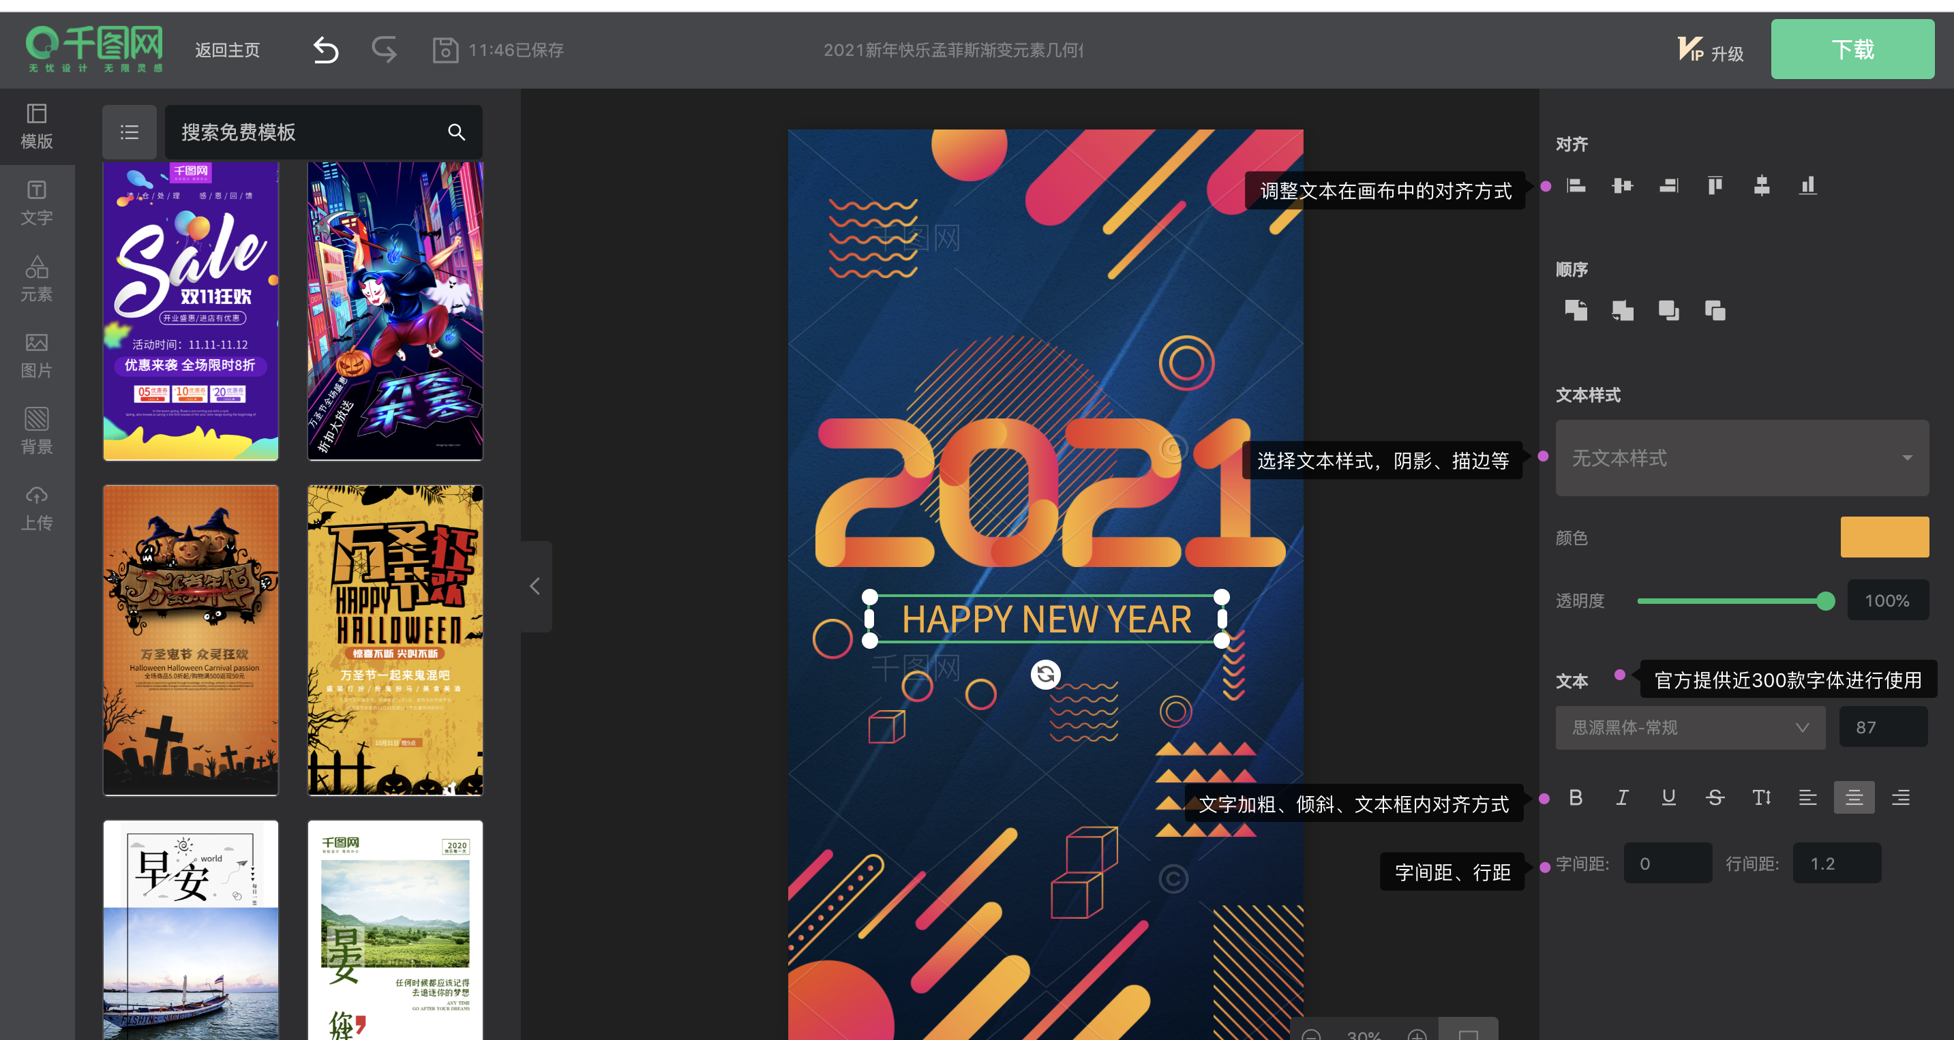Click the third layer order icon
Image resolution: width=1954 pixels, height=1040 pixels.
coord(1669,310)
